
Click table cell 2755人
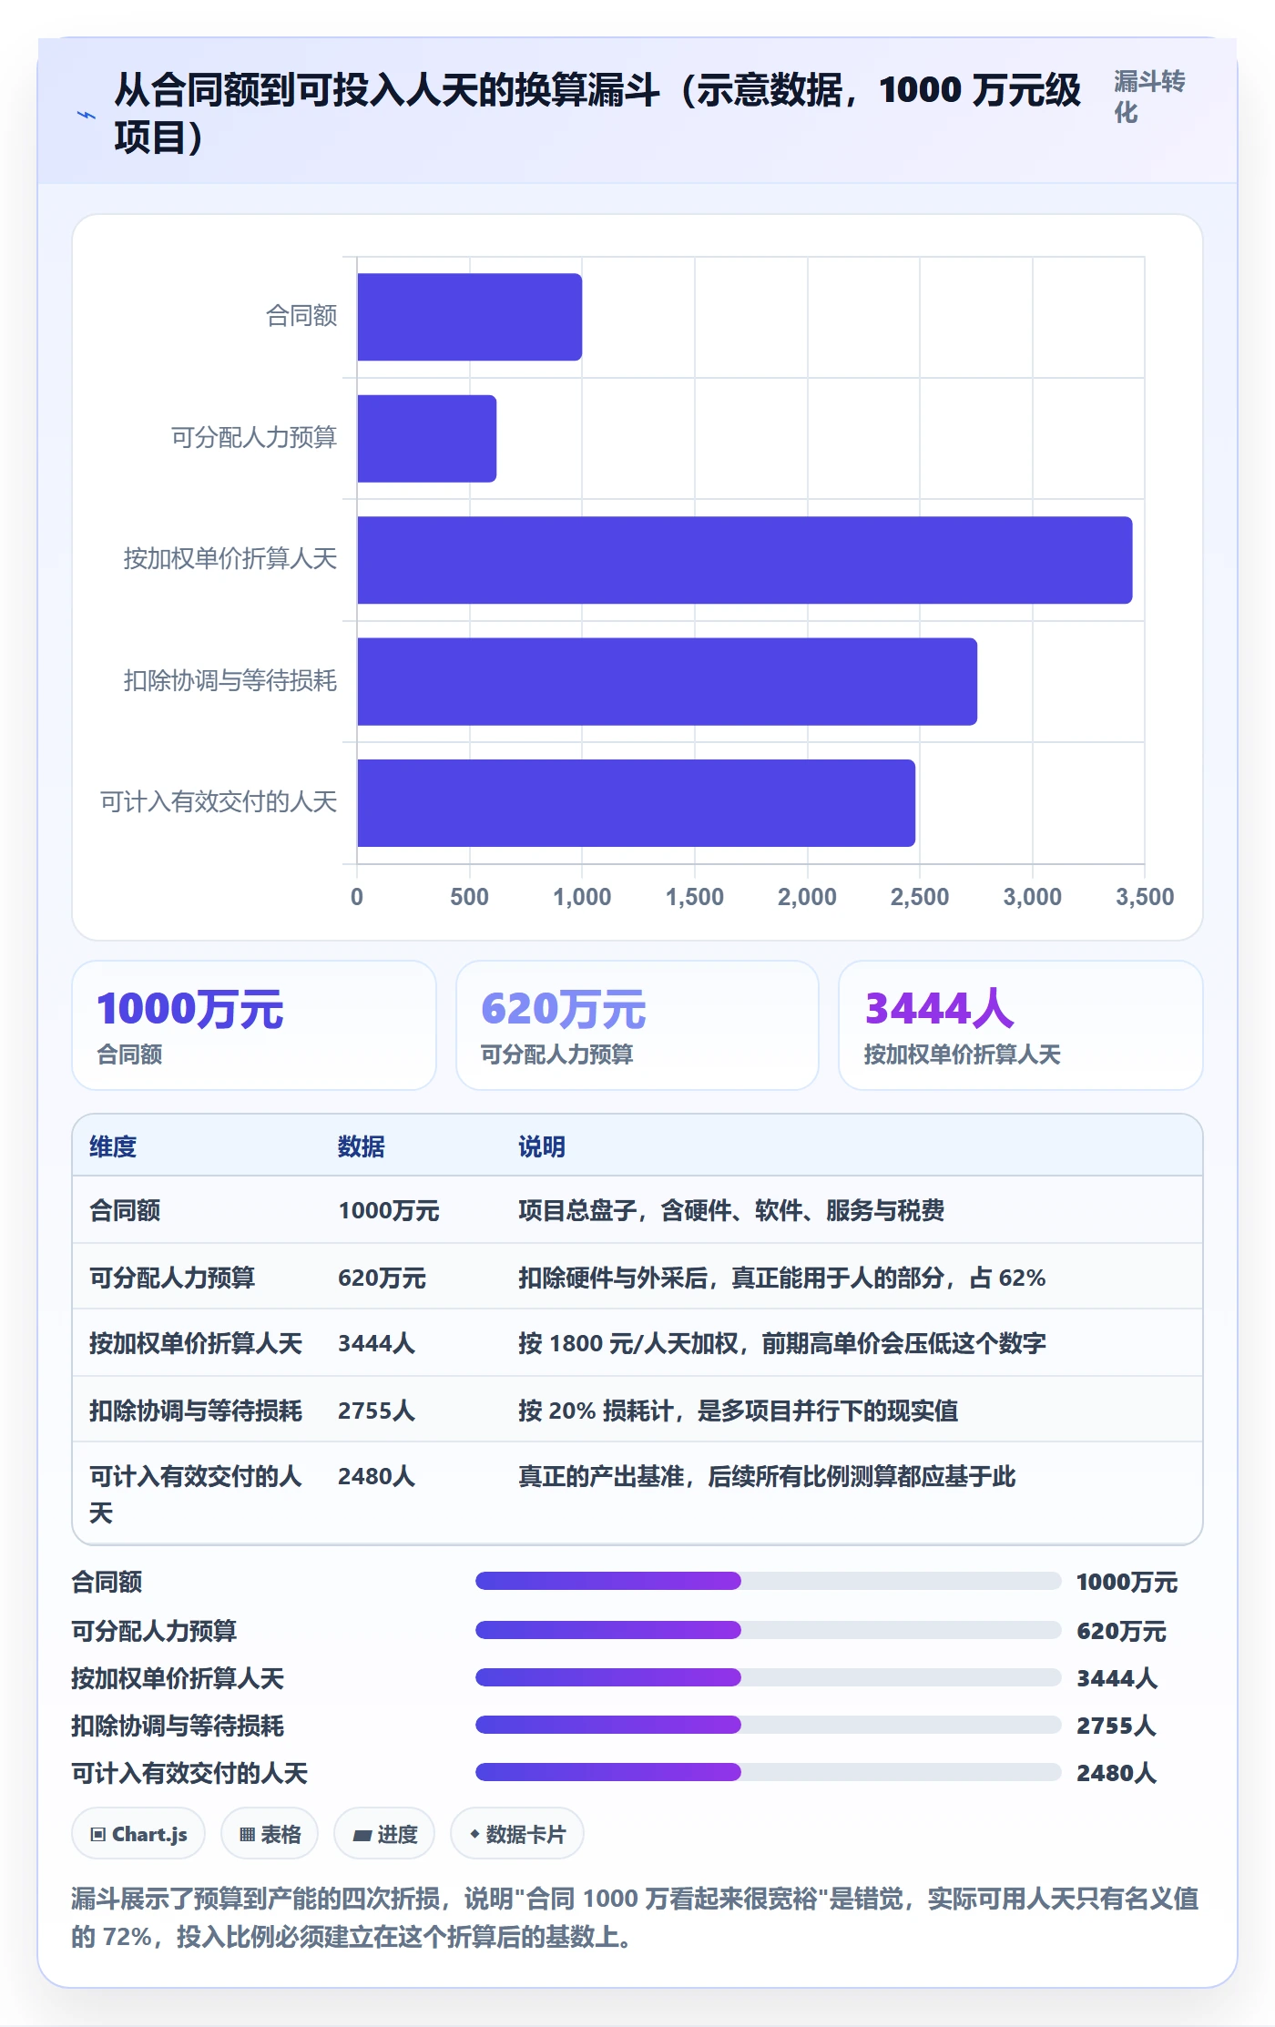coord(376,1411)
